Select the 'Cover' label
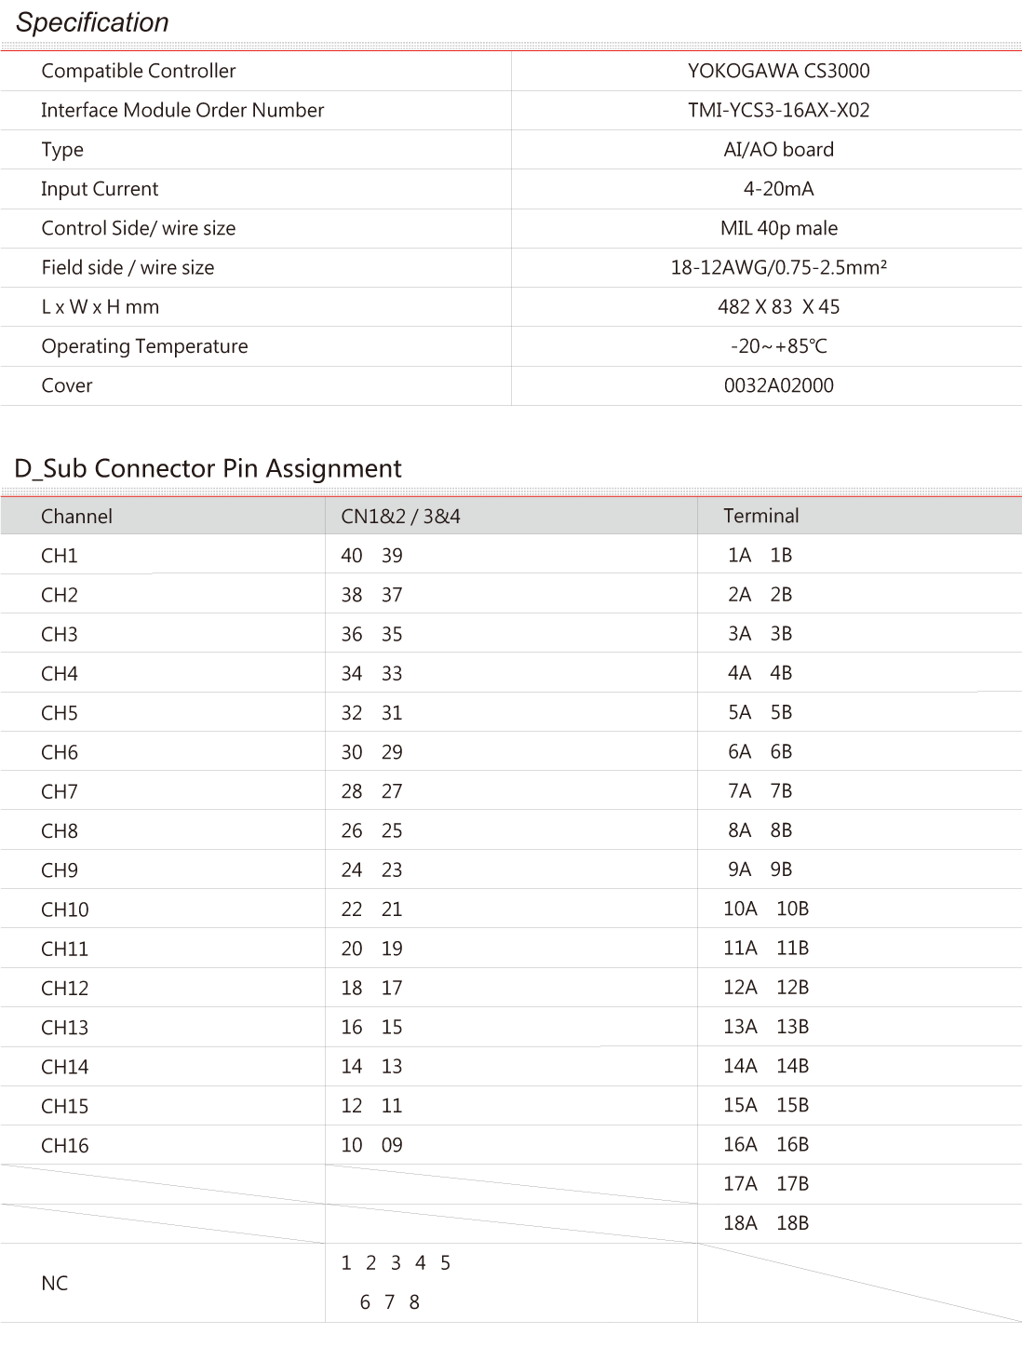1022x1361 pixels. 67,385
